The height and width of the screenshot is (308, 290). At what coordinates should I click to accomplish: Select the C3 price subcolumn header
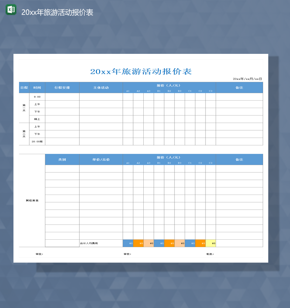pyautogui.click(x=211, y=90)
